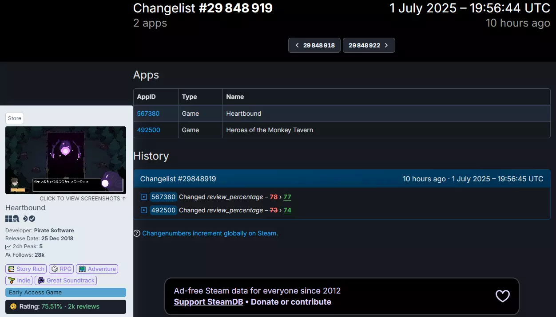Click the Great Soundtrack tag
This screenshot has width=556, height=317.
pyautogui.click(x=66, y=280)
